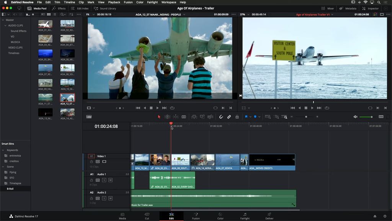Click the Custom Zoom icon
Viewport: 392px width, 221px height.
284,117
